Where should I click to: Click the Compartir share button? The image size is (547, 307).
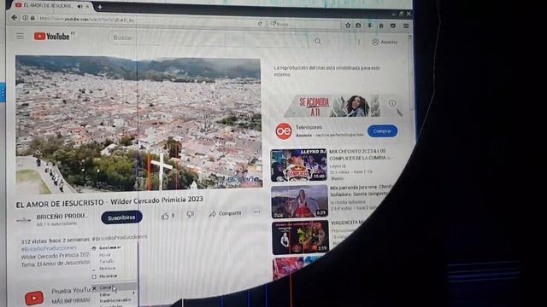click(225, 213)
